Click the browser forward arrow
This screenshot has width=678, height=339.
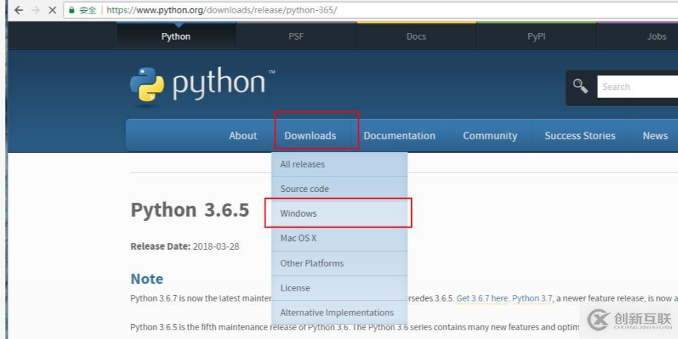(x=36, y=10)
